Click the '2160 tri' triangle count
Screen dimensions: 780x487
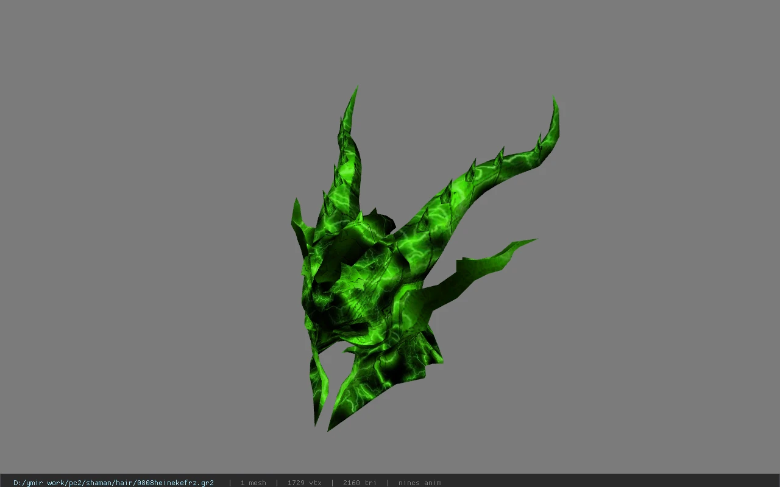tap(360, 483)
